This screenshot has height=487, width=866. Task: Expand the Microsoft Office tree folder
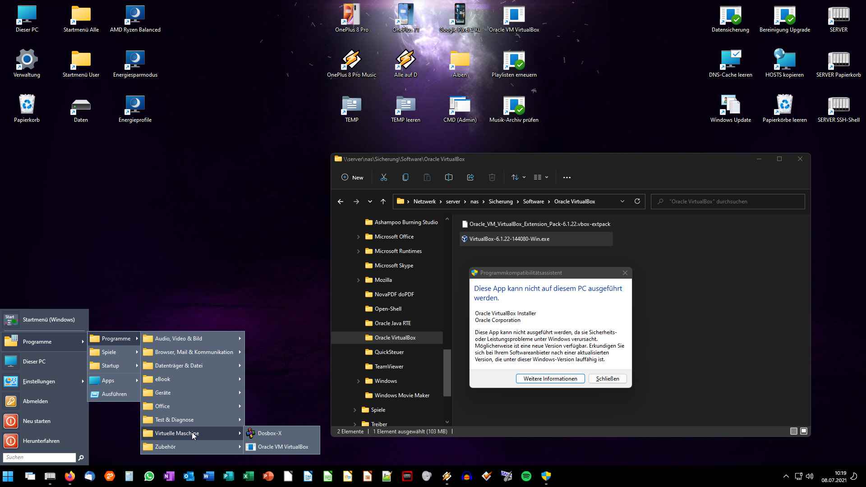(x=359, y=237)
